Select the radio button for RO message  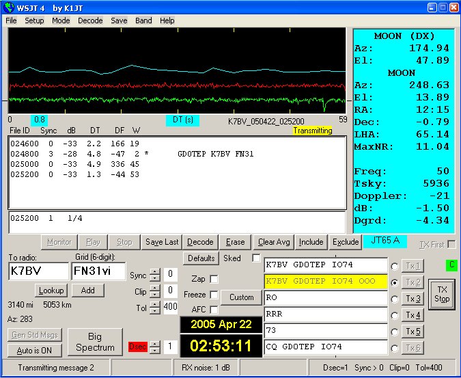[x=394, y=299]
